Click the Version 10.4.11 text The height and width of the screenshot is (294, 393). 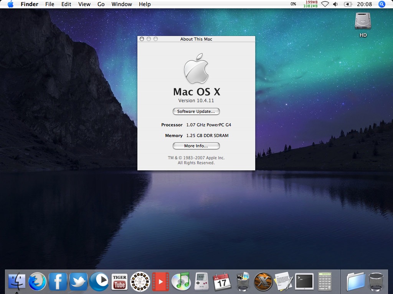coord(196,101)
